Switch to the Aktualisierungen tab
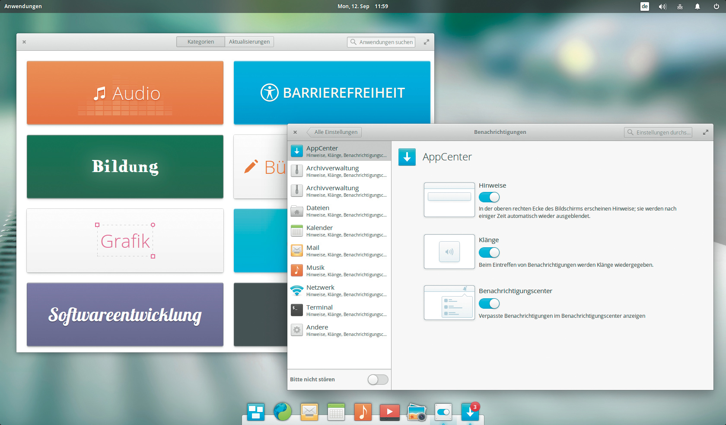 pyautogui.click(x=249, y=42)
